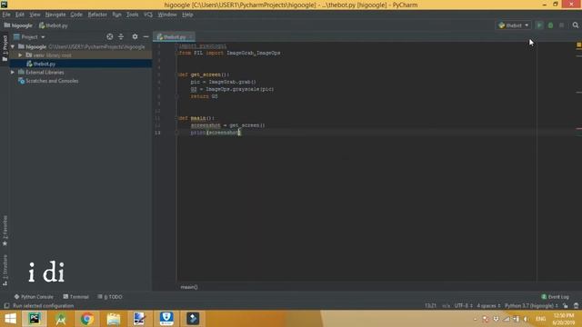Click higoogle breadcrumb in navigation bar
This screenshot has height=327, width=582.
pos(18,25)
